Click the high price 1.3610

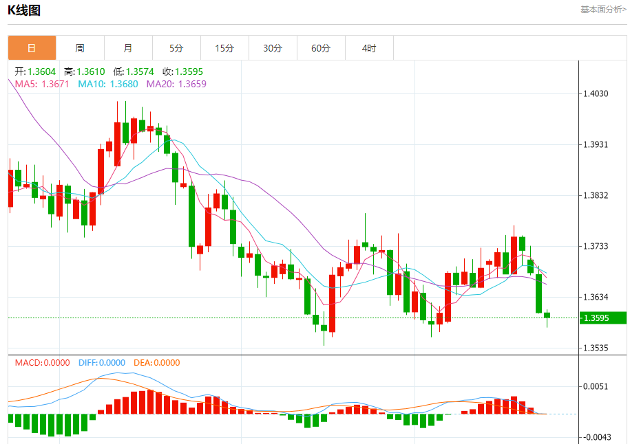coord(90,71)
